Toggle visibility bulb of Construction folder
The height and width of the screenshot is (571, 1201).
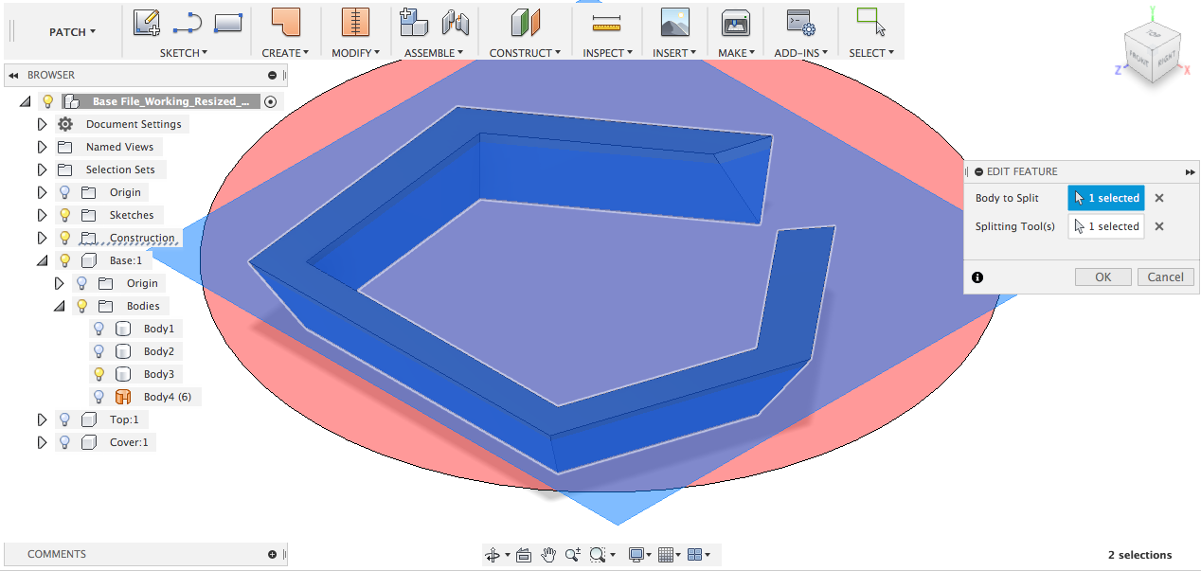point(65,238)
